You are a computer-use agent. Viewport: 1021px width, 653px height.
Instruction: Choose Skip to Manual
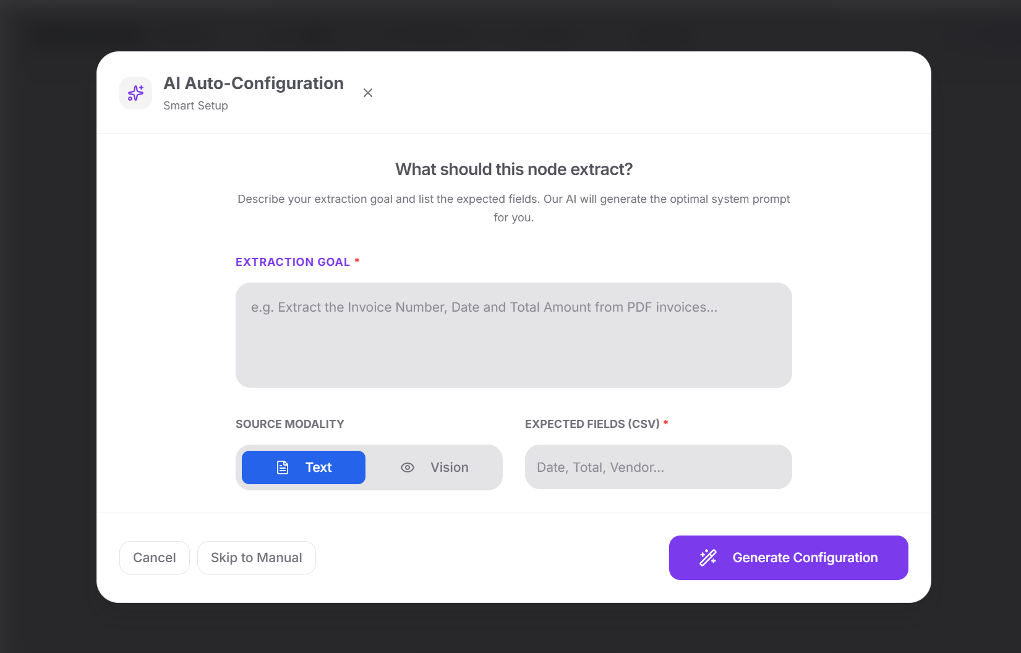click(x=257, y=558)
